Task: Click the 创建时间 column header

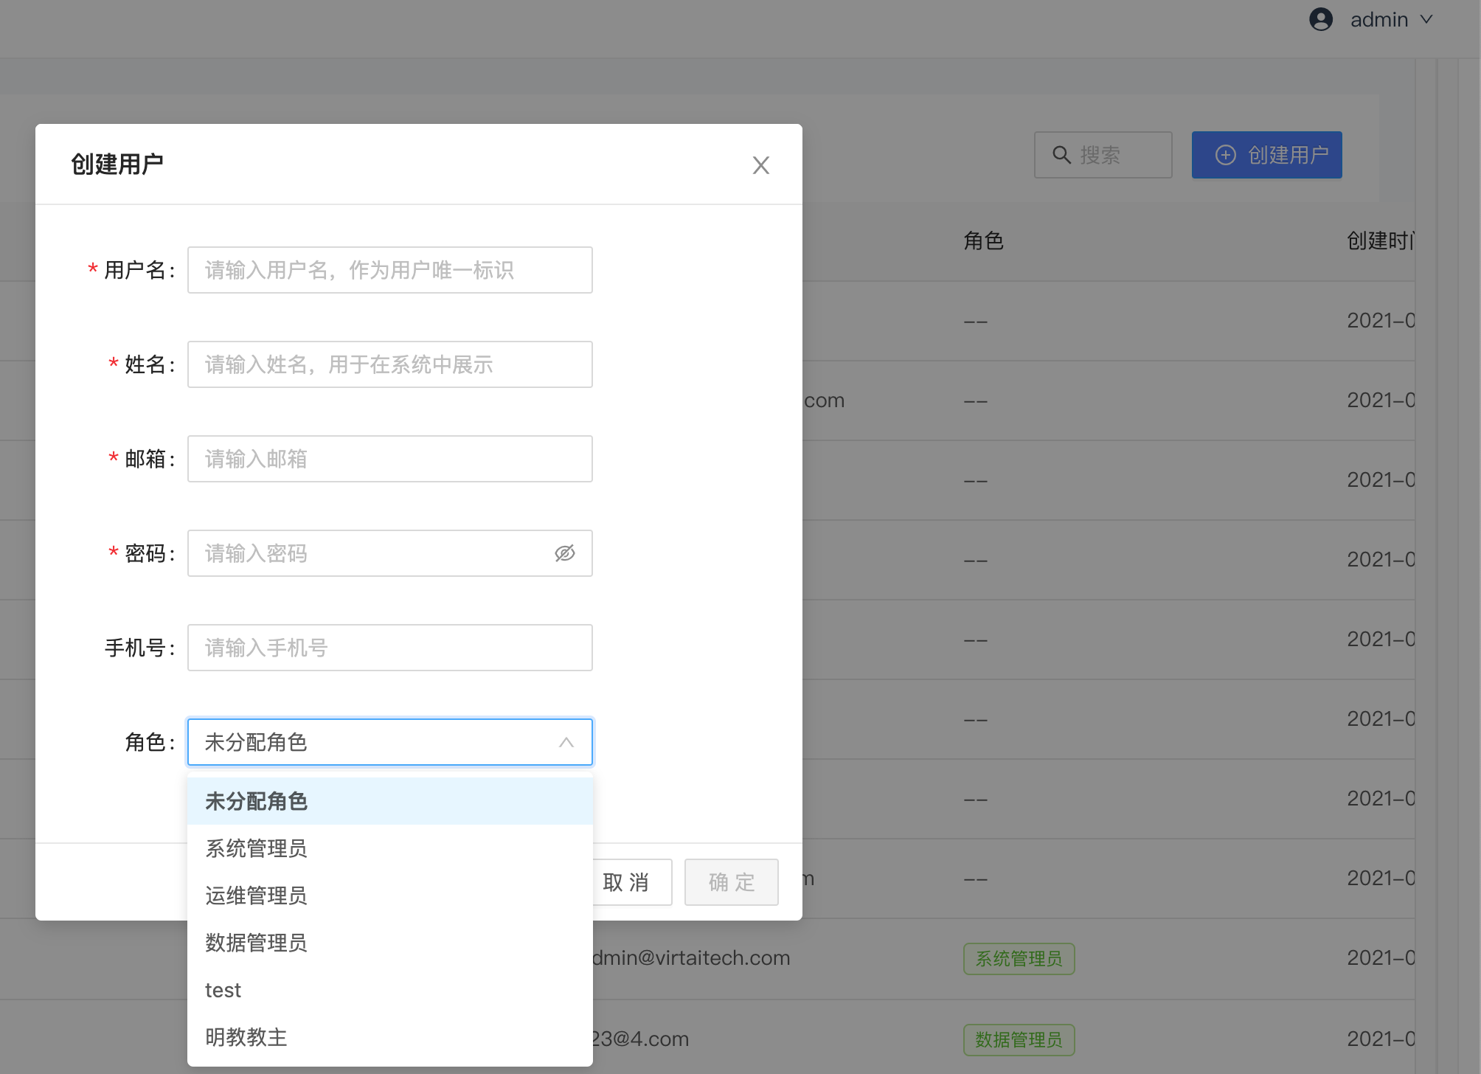Action: coord(1381,240)
